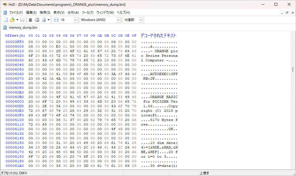Click decoded text '....AUTOEXEC:OFF'
The image size is (296, 176).
159,74
